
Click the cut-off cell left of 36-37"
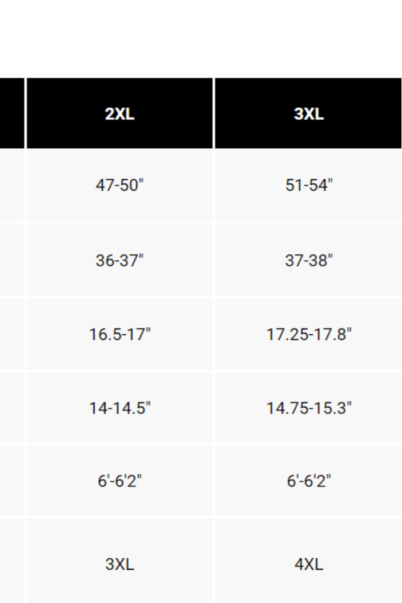pyautogui.click(x=11, y=260)
